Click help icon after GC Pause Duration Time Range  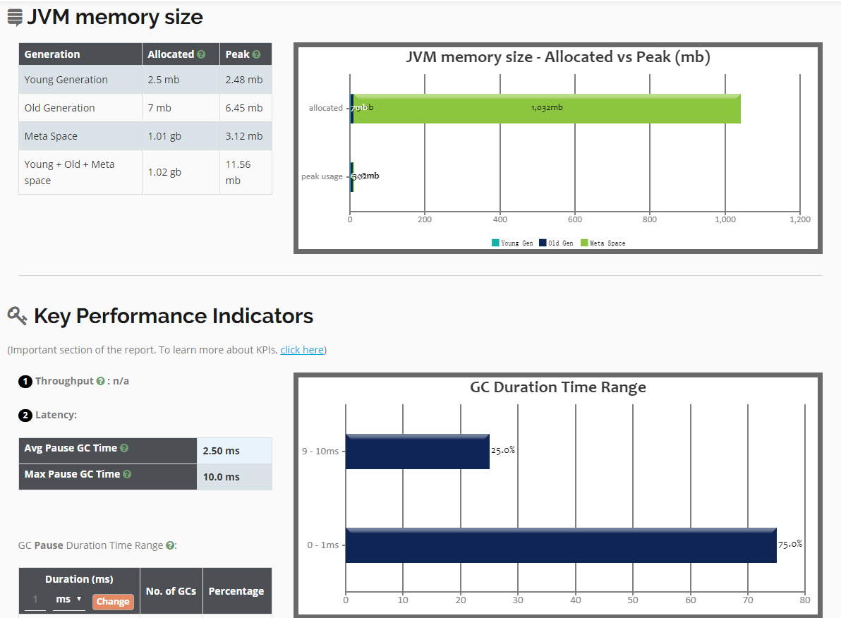[x=170, y=545]
